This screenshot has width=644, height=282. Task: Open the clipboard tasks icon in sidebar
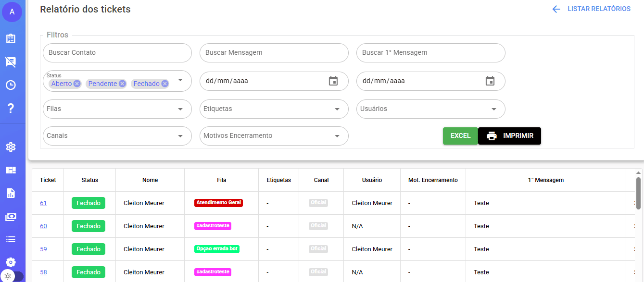[11, 39]
